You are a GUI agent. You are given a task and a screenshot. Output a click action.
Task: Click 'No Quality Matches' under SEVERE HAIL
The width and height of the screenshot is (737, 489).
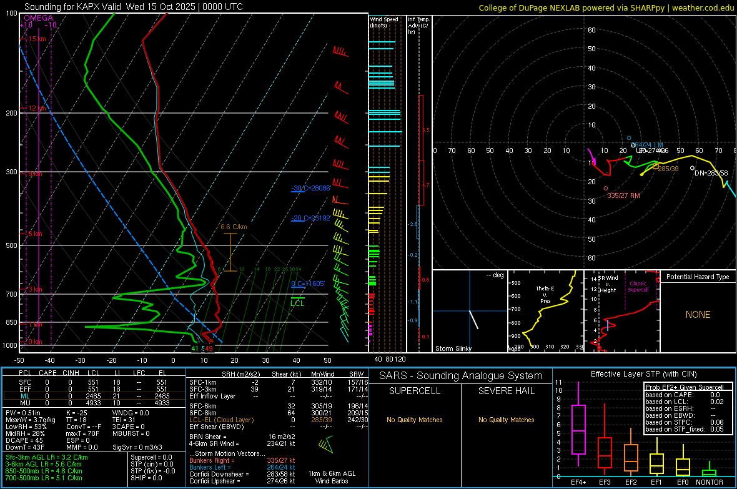506,420
